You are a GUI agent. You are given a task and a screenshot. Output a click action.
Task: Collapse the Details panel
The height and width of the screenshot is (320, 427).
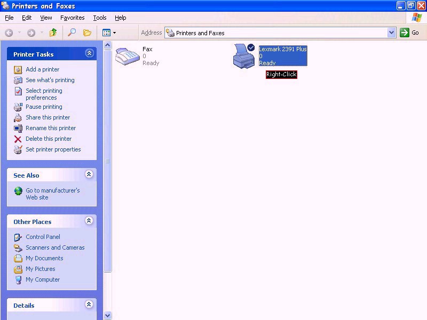click(x=89, y=304)
